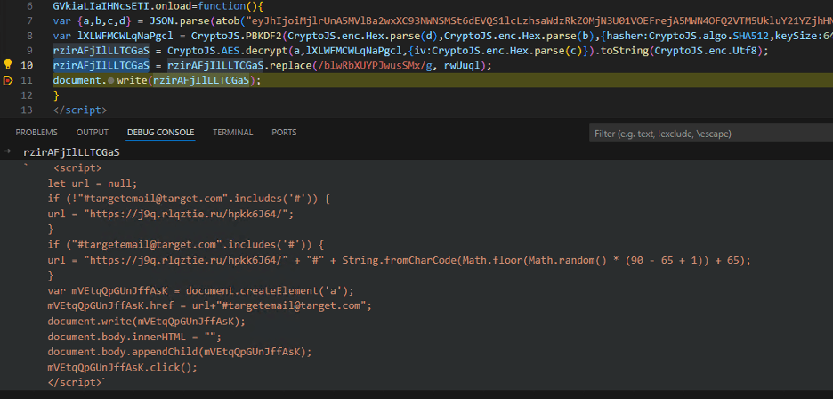Click line number 8 in gutter

(28, 37)
